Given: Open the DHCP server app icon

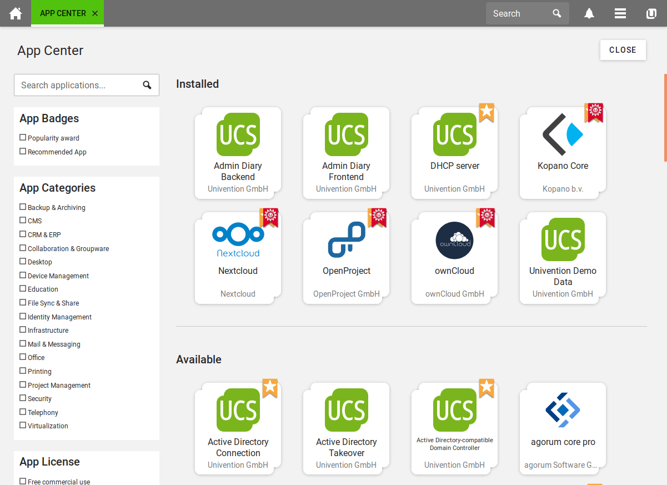Looking at the screenshot, I should click(x=455, y=134).
